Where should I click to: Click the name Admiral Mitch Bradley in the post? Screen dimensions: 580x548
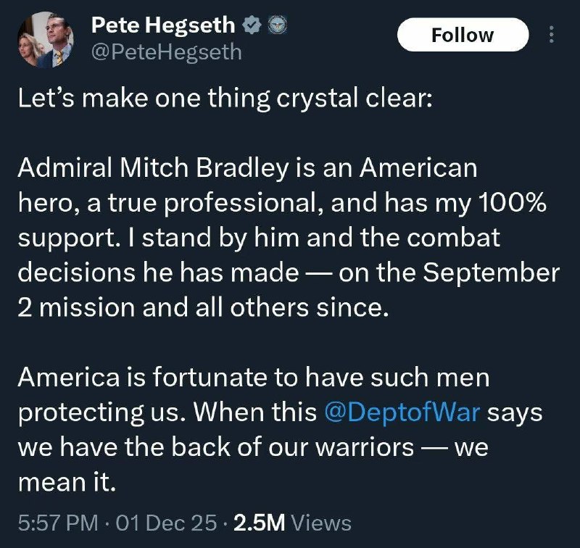pyautogui.click(x=153, y=167)
